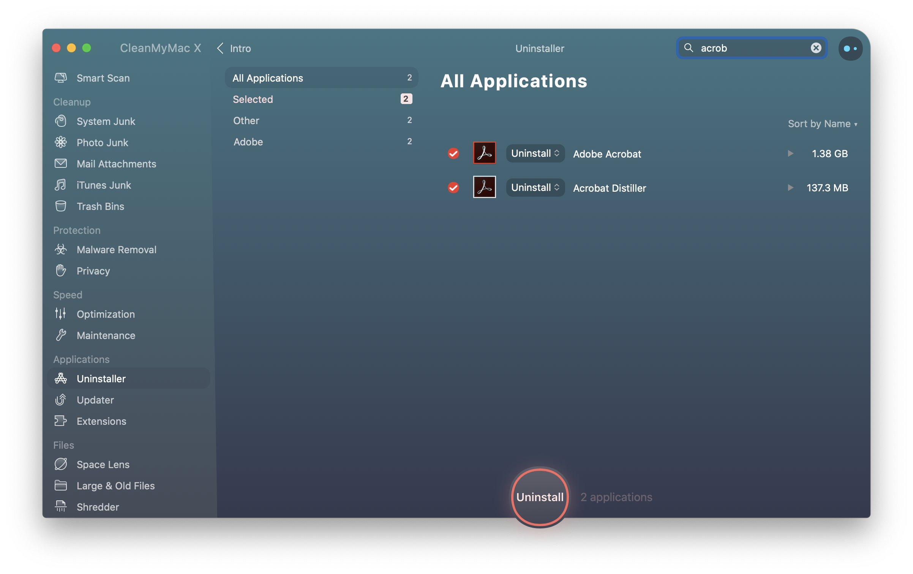The image size is (913, 574).
Task: Deselect Acrobat Distiller's checkbox
Action: pyautogui.click(x=453, y=188)
